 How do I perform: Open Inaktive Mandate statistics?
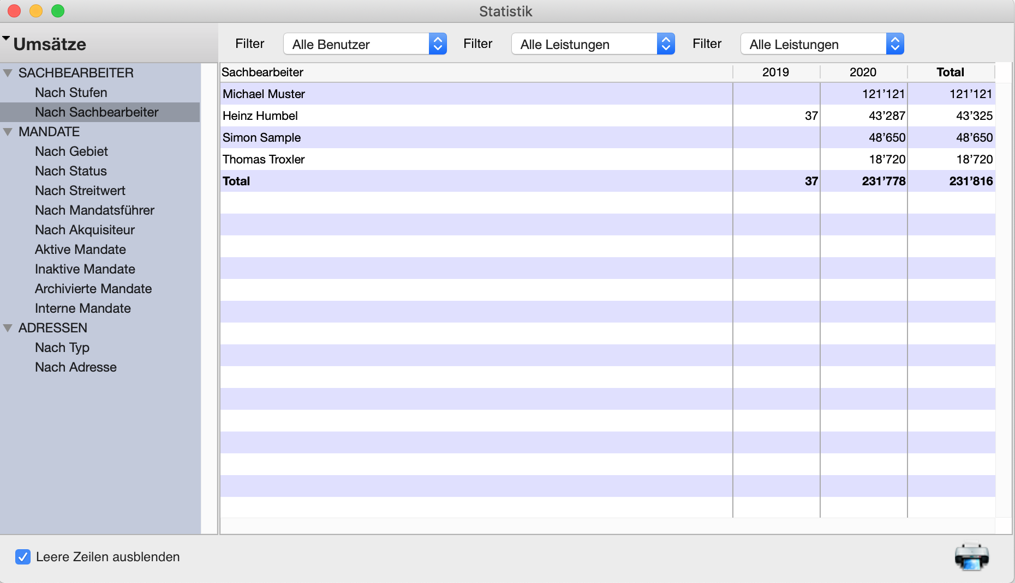pyautogui.click(x=85, y=269)
